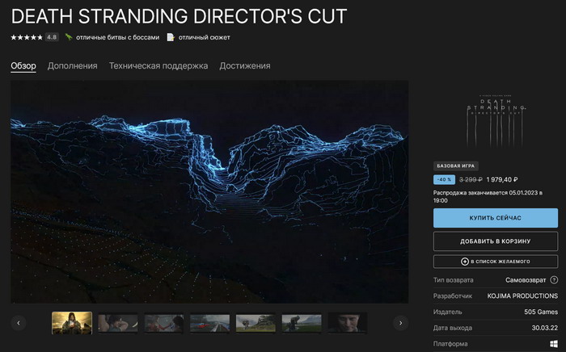
Task: Click the Самовозврат refund type text
Action: (x=526, y=280)
